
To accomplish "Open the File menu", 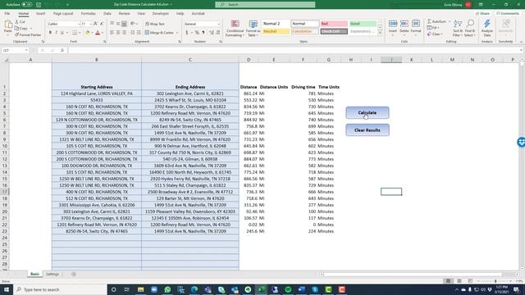I will (7, 14).
